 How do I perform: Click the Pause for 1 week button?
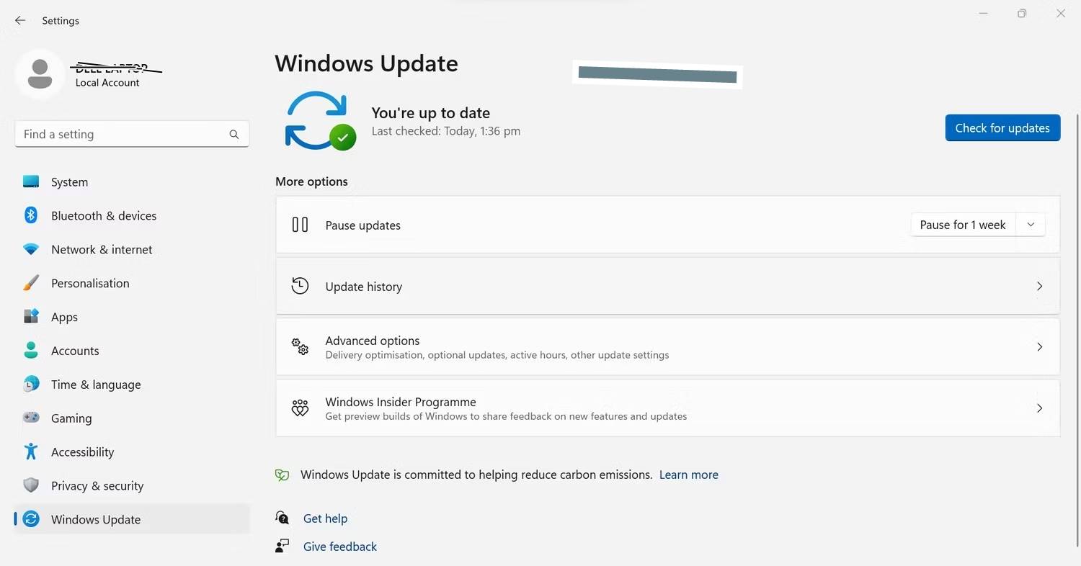(x=962, y=225)
